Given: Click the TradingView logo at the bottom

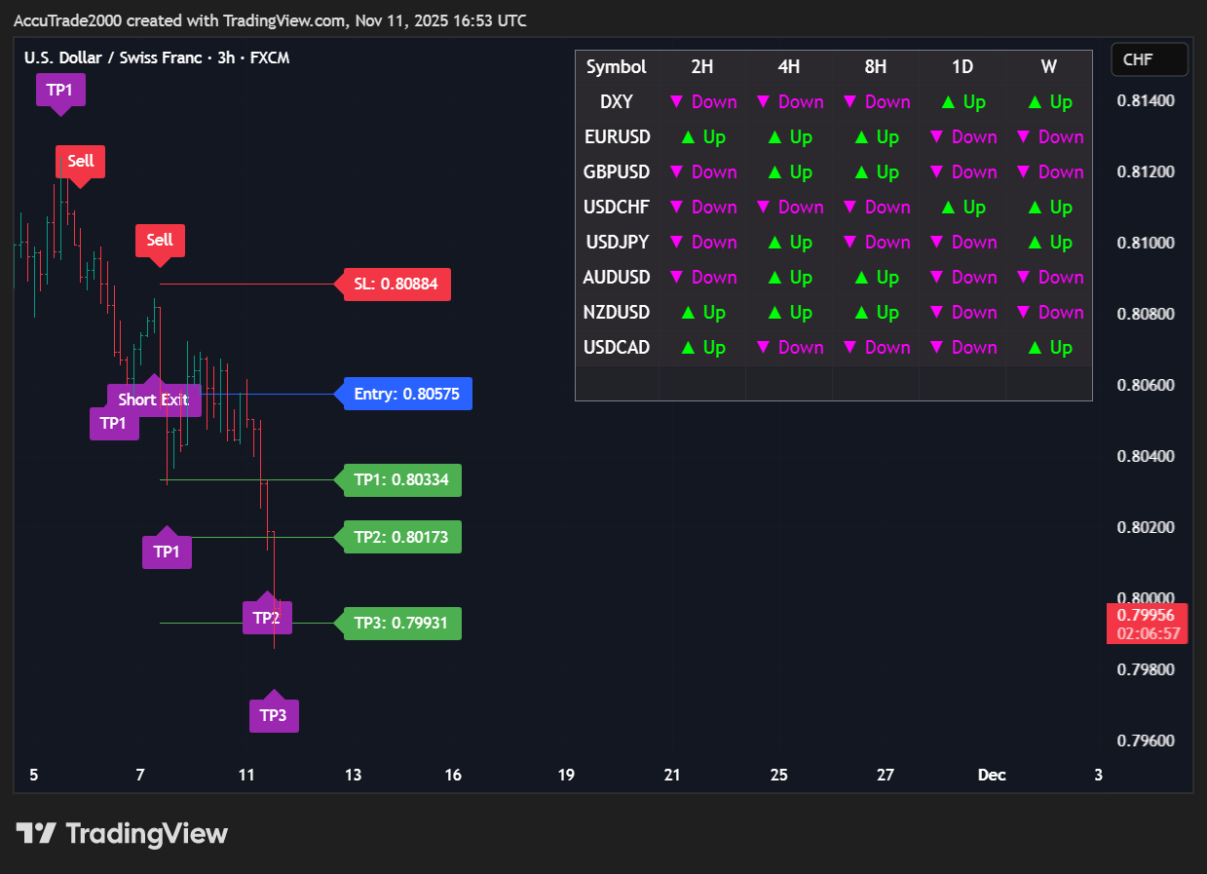Looking at the screenshot, I should 122,834.
